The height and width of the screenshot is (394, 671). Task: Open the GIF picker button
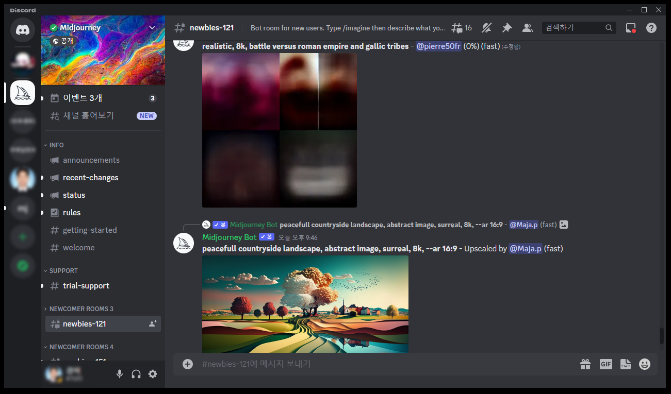605,364
